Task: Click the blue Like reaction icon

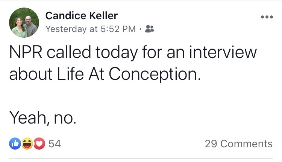Action: pyautogui.click(x=15, y=144)
